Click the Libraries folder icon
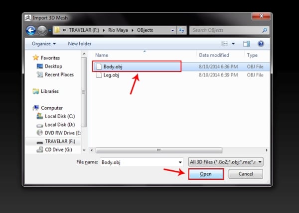299x213 pixels. click(36, 91)
